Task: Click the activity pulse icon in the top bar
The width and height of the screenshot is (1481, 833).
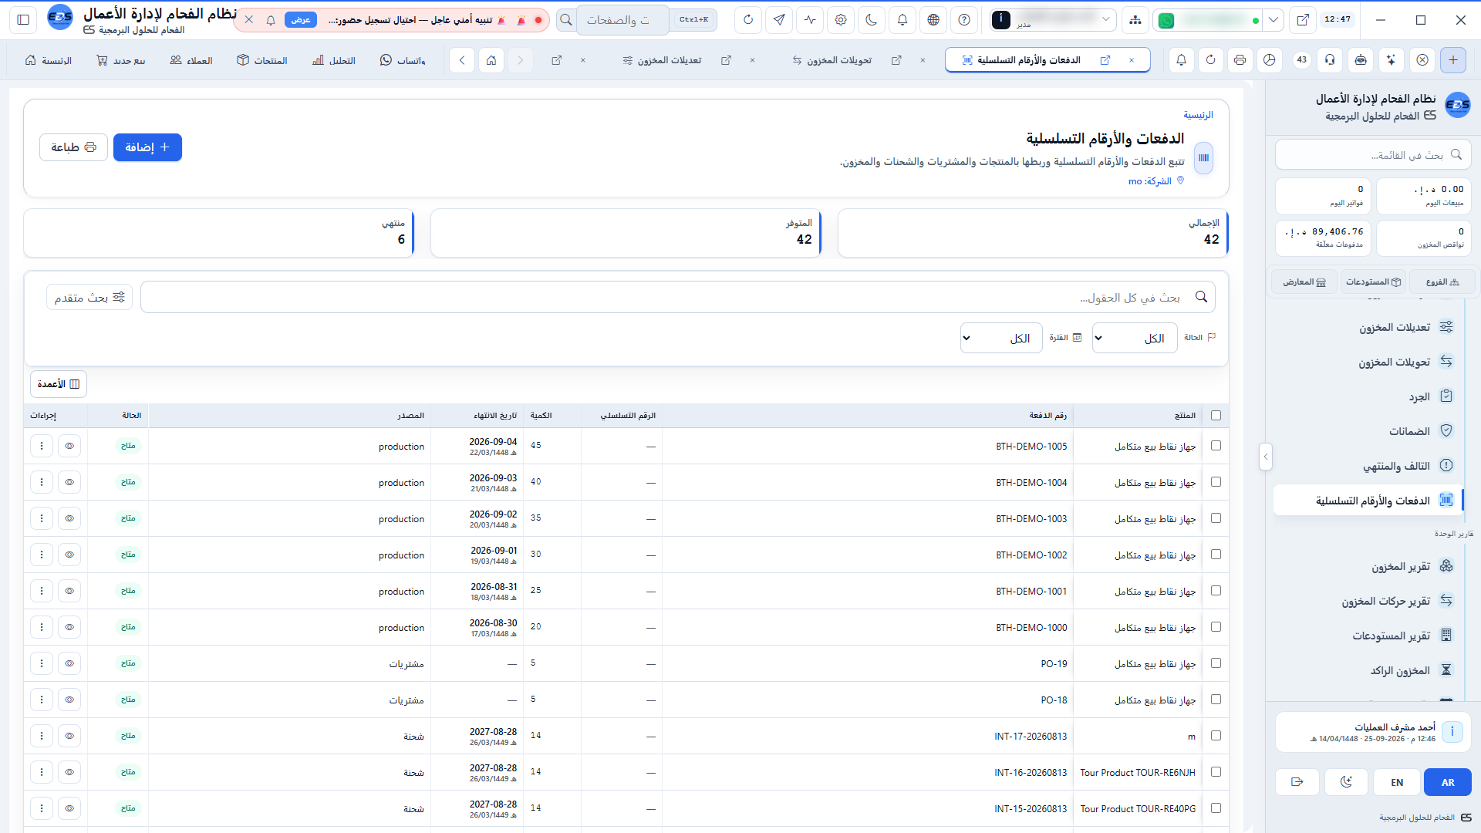Action: pyautogui.click(x=810, y=20)
